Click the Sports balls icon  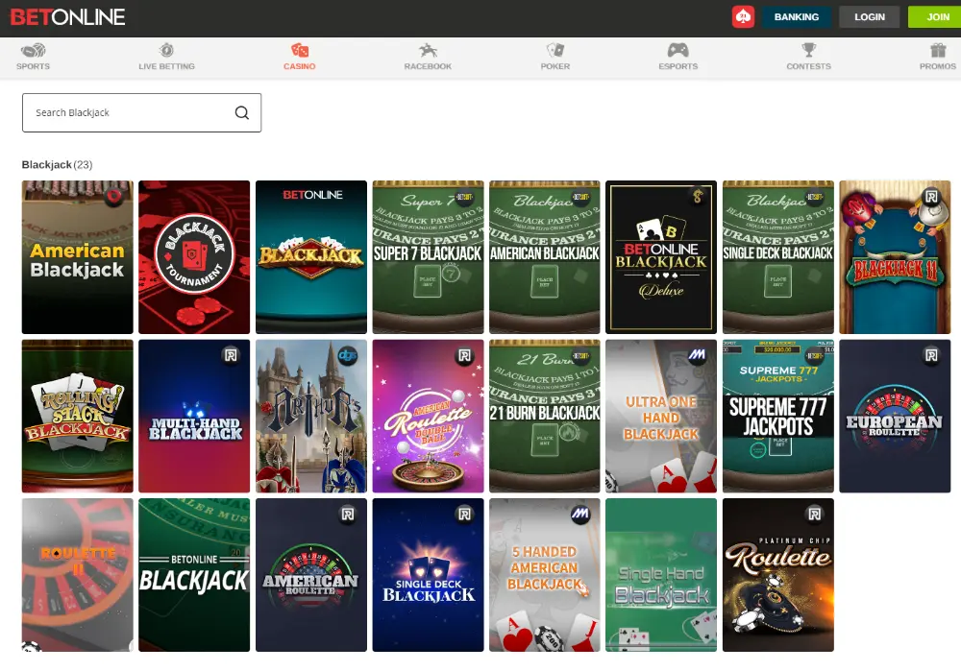click(x=33, y=50)
